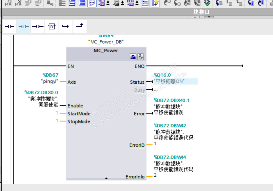
Task: Click the ErrorInfo output value 2
Action: coord(155,175)
